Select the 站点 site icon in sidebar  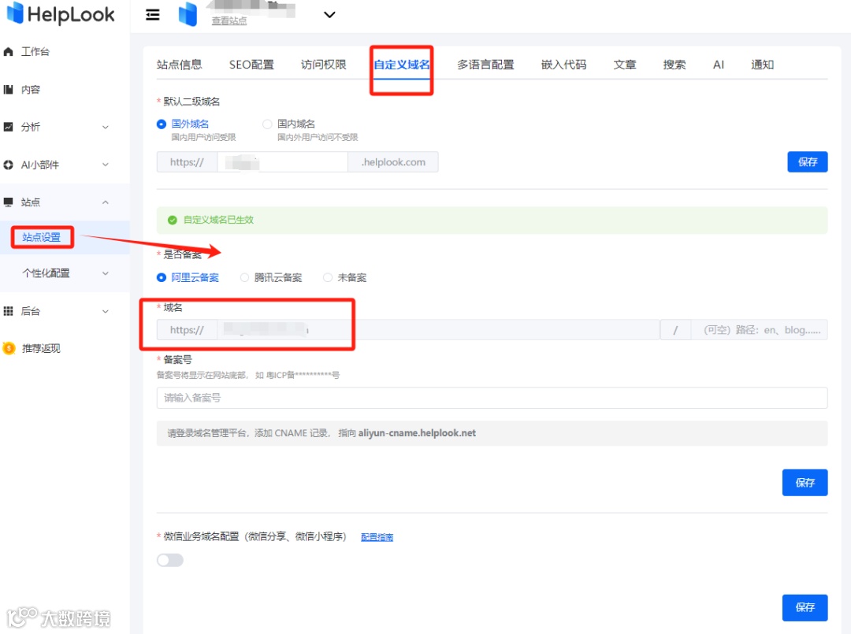click(x=9, y=202)
